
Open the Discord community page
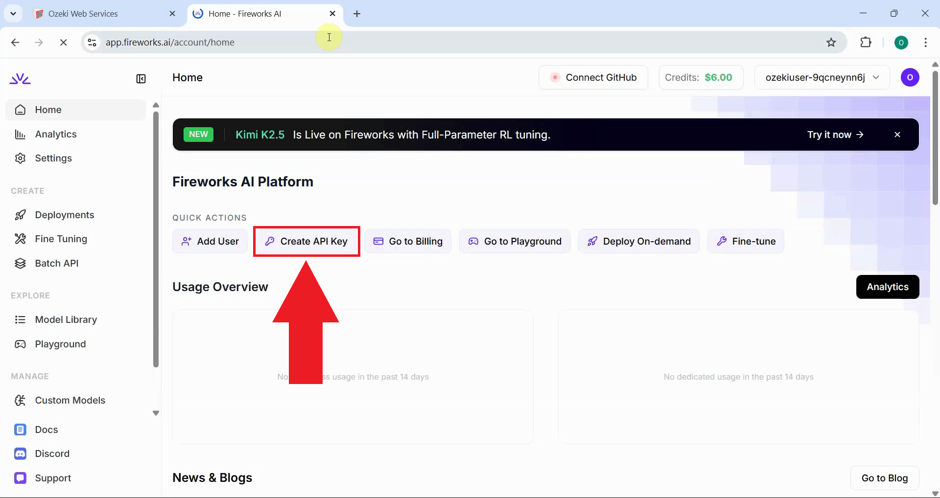click(51, 453)
